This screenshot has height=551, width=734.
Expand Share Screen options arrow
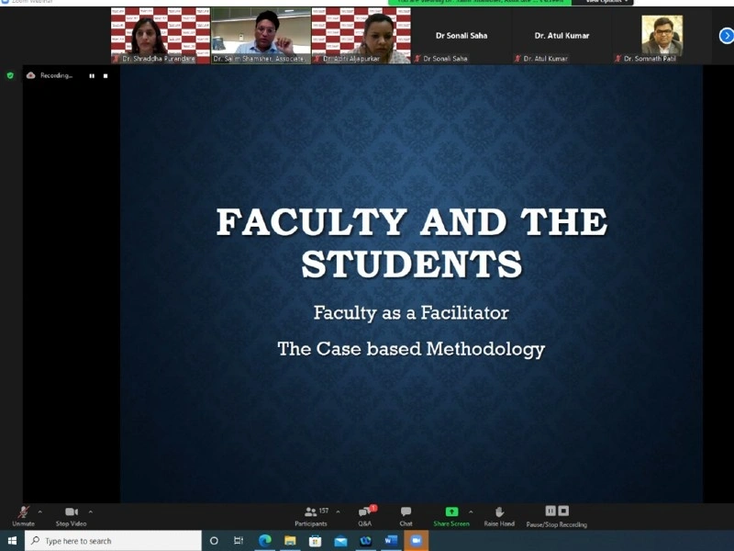pos(471,512)
